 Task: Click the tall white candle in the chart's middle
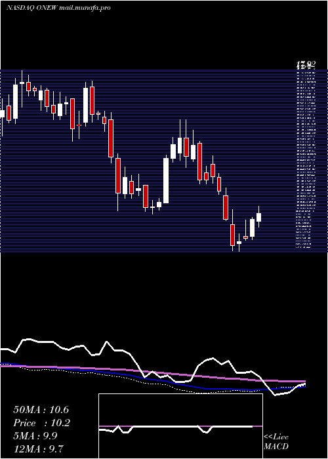(x=166, y=180)
